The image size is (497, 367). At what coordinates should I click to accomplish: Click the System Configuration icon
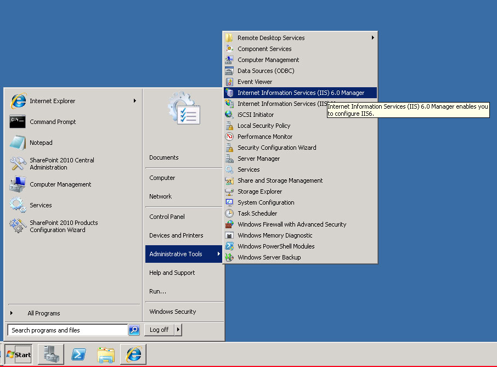(x=229, y=202)
